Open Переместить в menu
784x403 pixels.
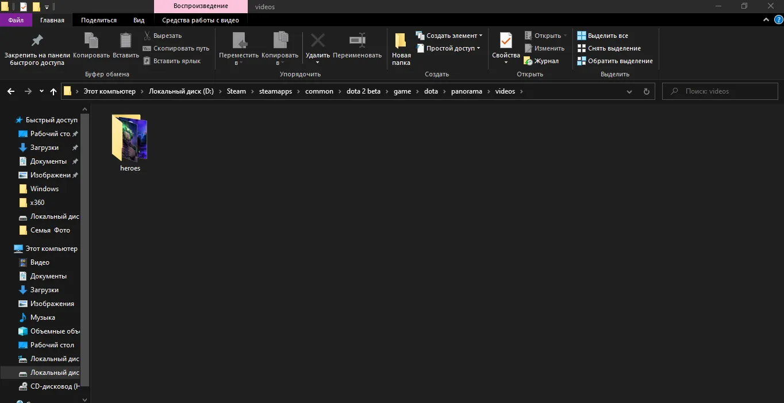click(x=239, y=49)
